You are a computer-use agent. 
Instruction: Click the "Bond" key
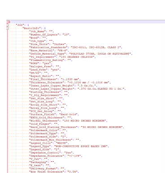coord(34,38)
